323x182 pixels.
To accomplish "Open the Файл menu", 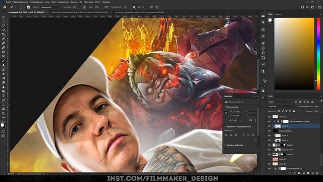I will [x=8, y=2].
